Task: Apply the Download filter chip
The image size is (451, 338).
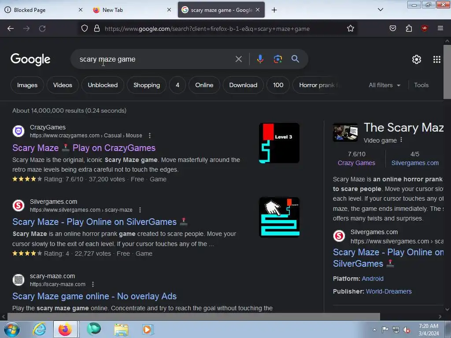Action: (243, 85)
